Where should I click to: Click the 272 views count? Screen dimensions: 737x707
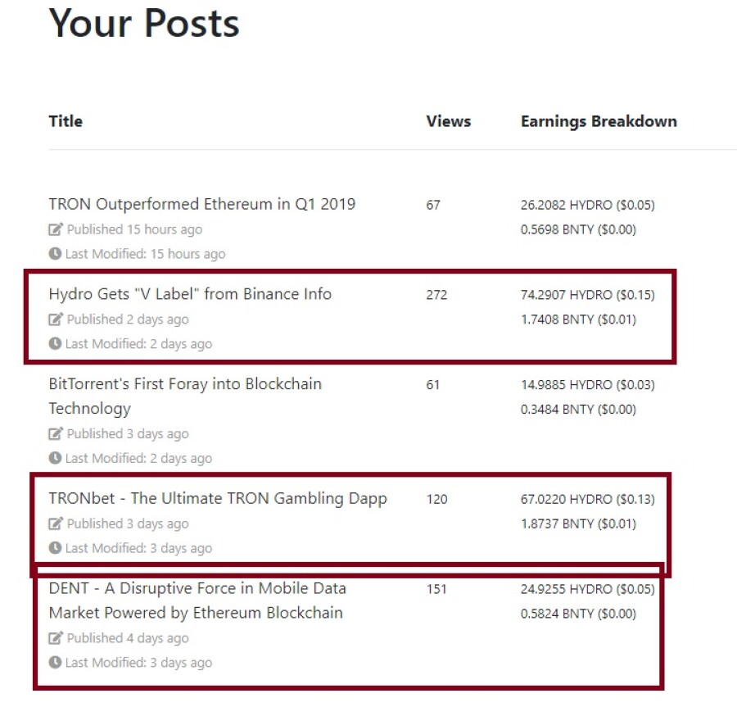436,295
